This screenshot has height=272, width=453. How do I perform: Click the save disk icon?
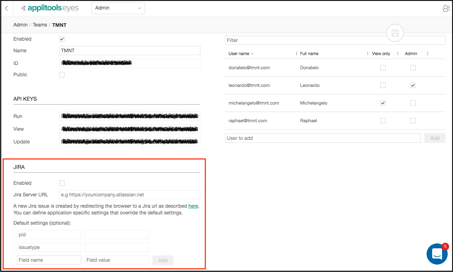click(395, 33)
